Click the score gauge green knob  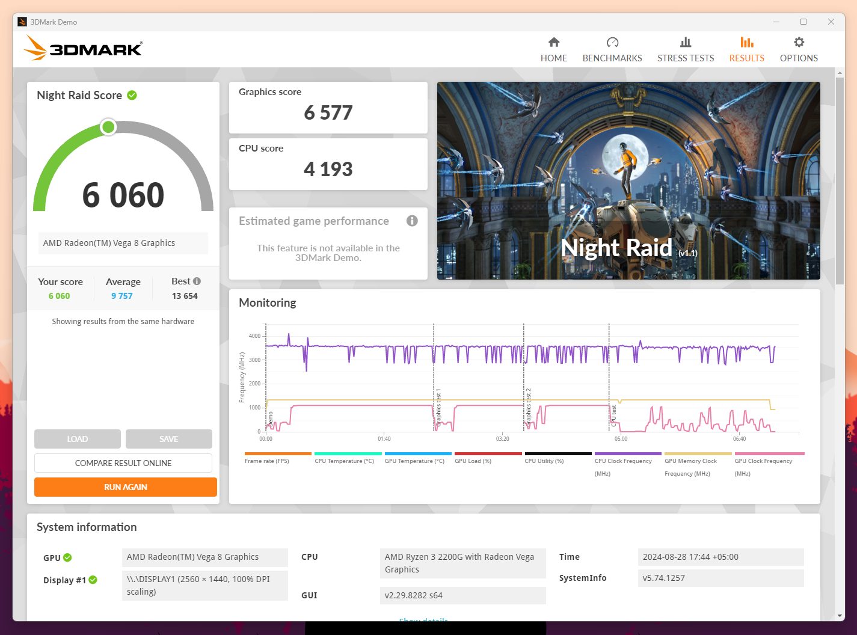click(x=108, y=127)
